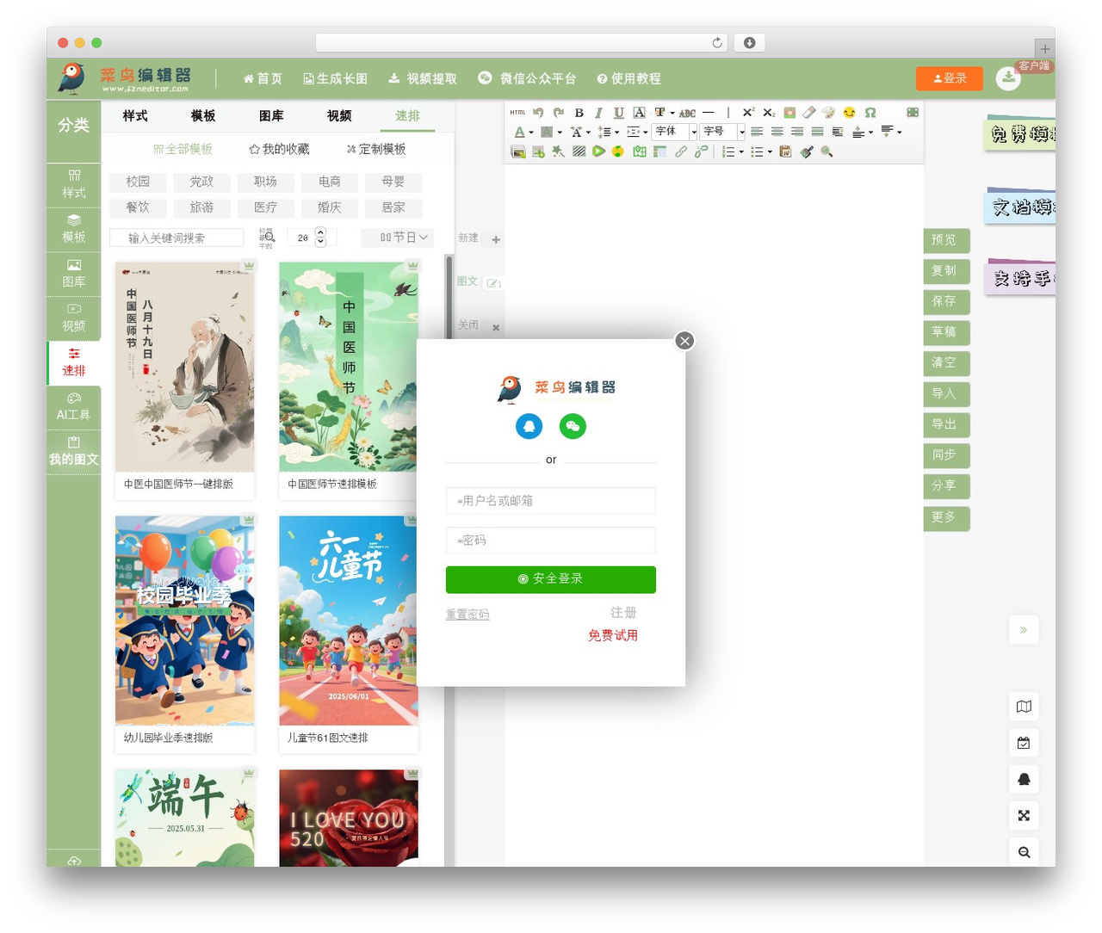Filter templates by 医疗 category

265,207
